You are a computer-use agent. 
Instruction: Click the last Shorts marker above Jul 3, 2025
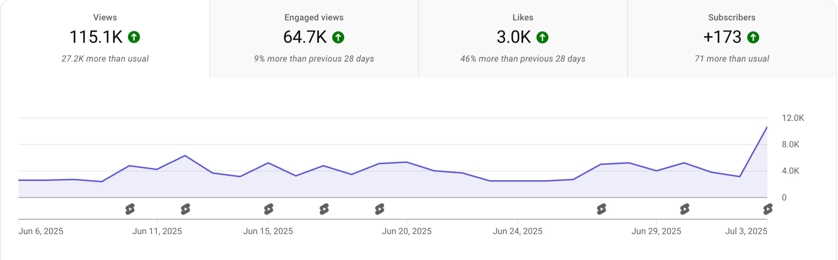pyautogui.click(x=767, y=209)
